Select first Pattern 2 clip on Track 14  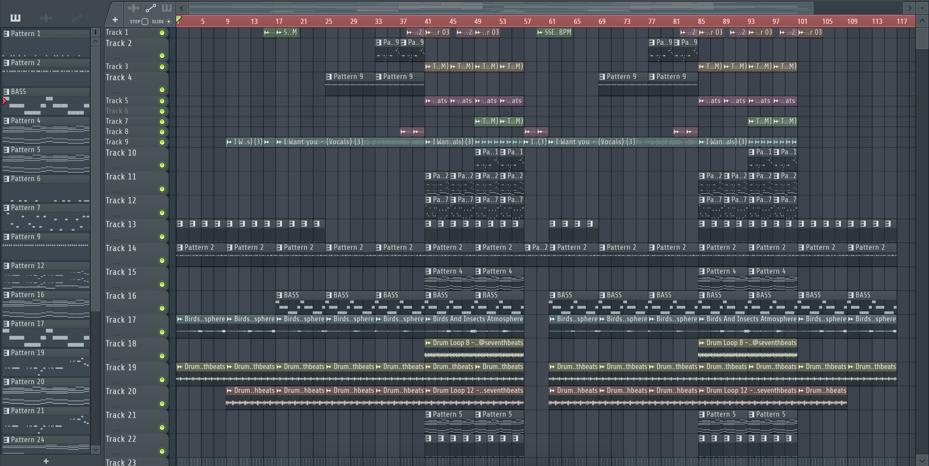pos(201,255)
